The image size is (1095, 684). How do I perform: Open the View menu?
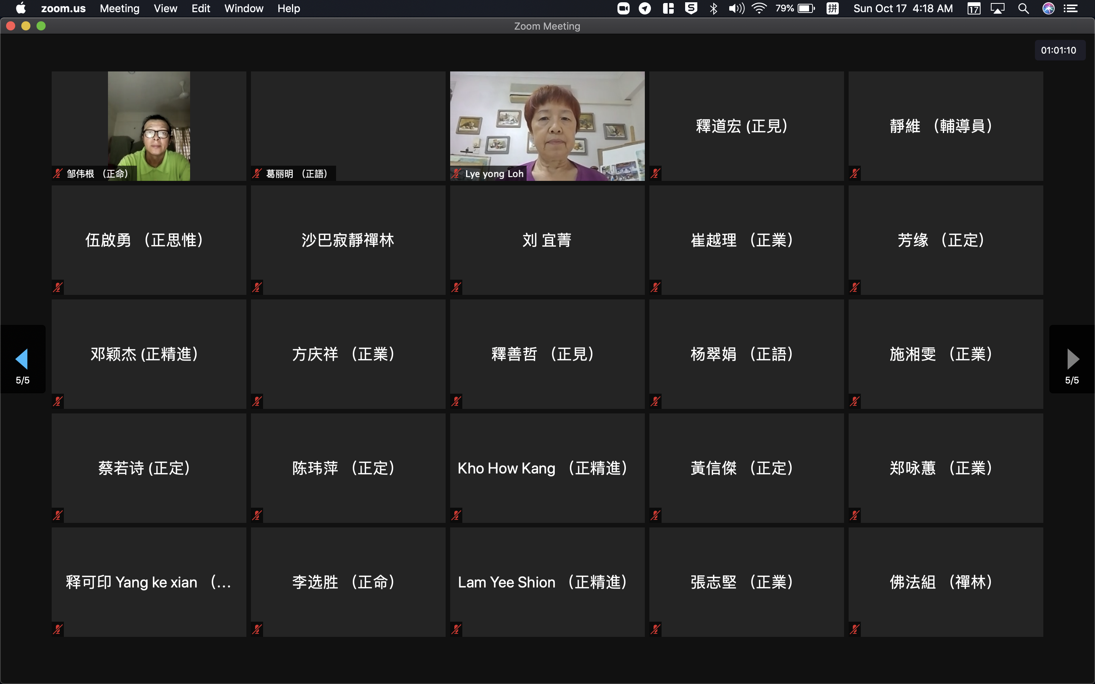click(165, 9)
